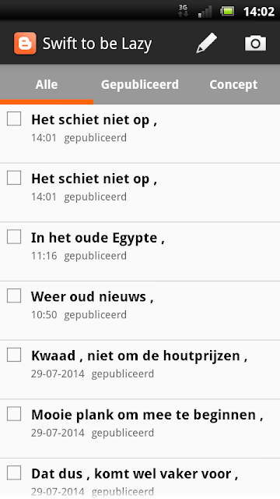Tap the signal strength bars icon

click(205, 12)
